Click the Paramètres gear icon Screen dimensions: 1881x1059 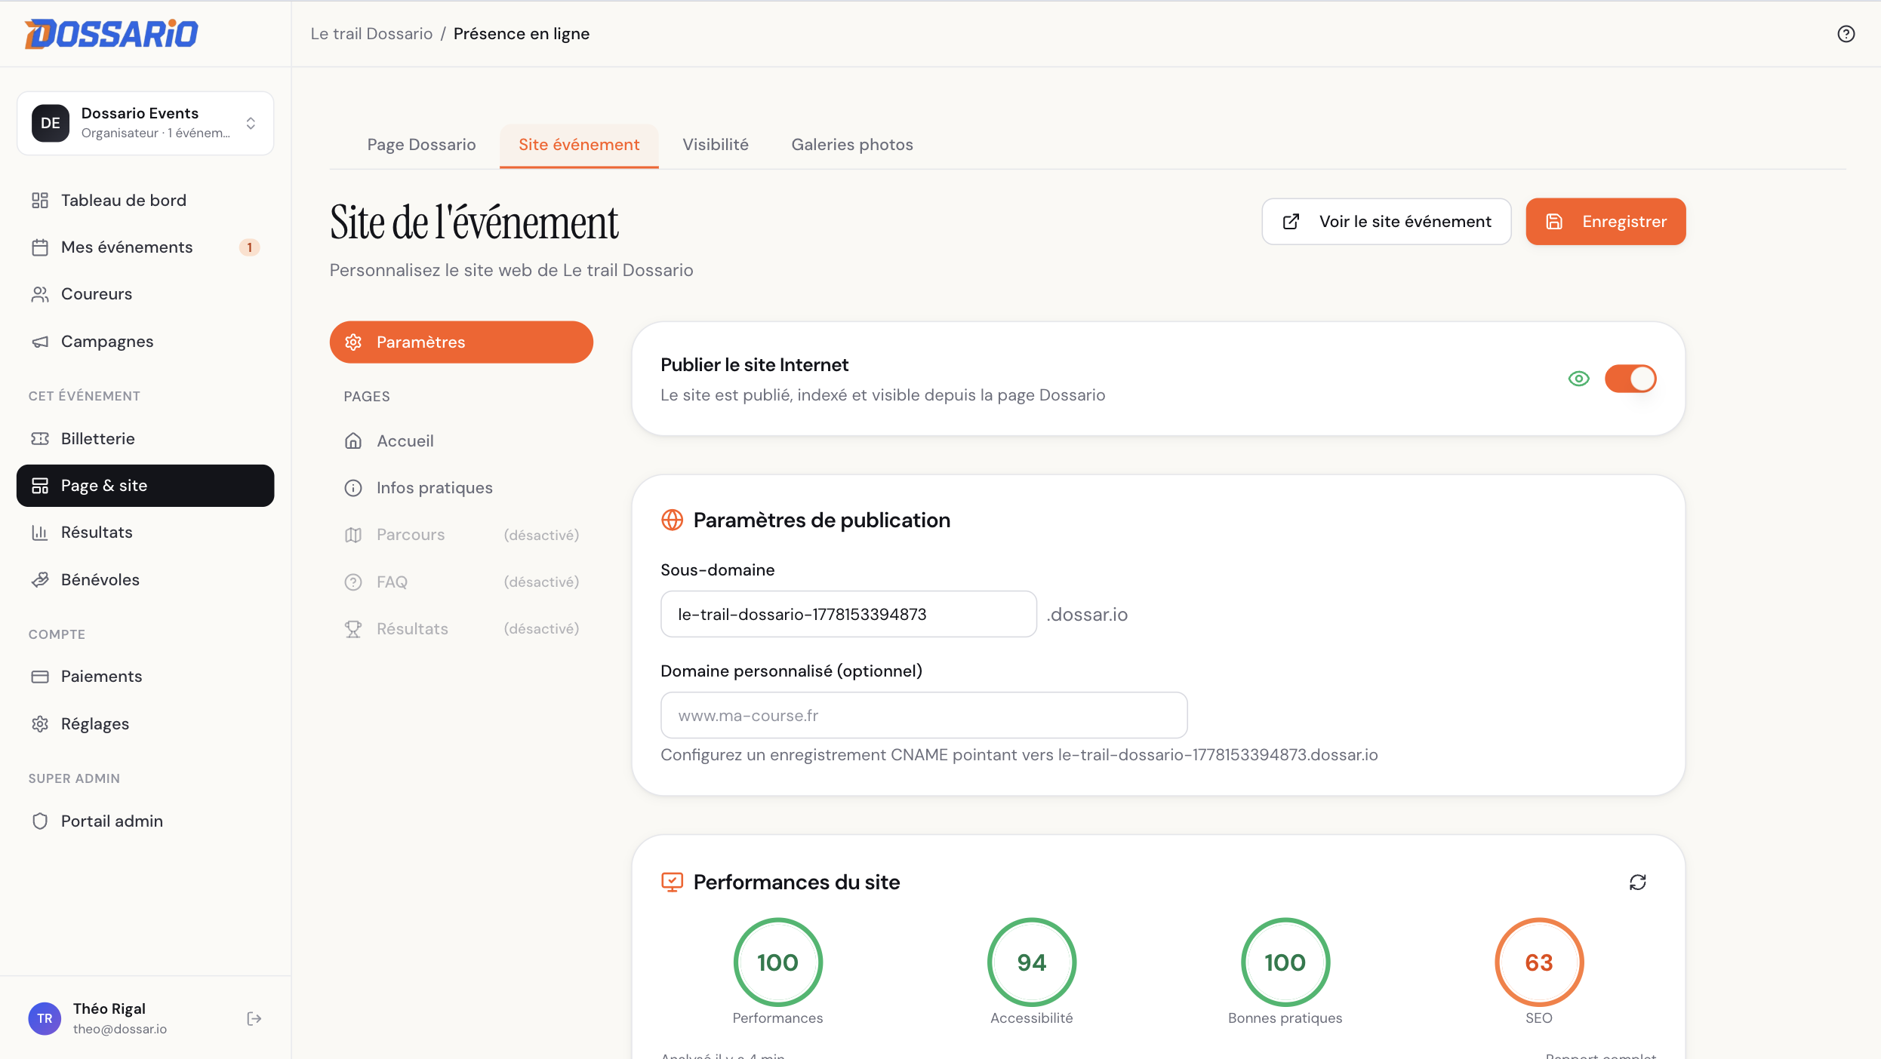tap(353, 342)
